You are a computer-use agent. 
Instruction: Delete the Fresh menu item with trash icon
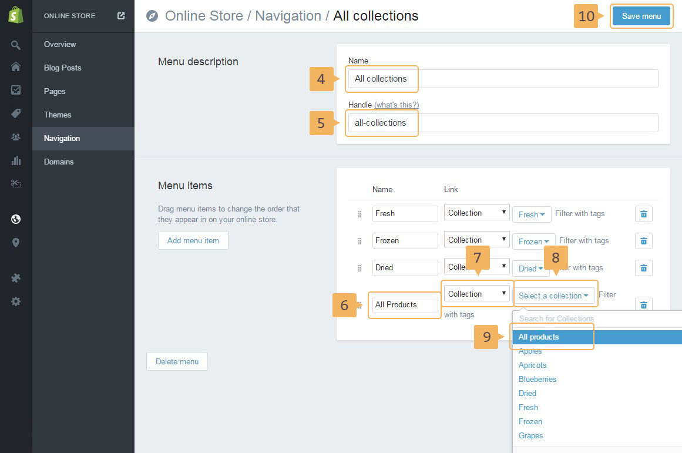[643, 214]
